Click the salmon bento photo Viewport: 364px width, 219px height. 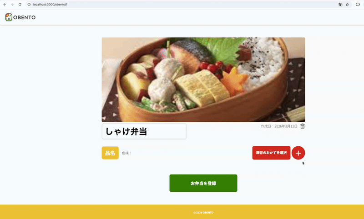[x=203, y=80]
